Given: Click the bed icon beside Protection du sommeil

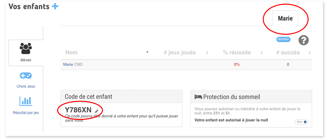Looking at the screenshot, I should pos(198,97).
